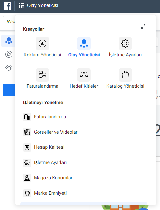This screenshot has width=160, height=210.
Task: Click the shield icon beside Marka Emniyeti
Action: (x=27, y=193)
